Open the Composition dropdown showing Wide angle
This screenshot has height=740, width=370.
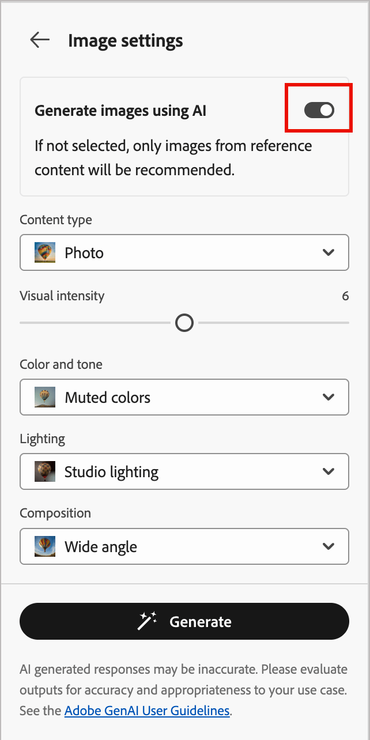[184, 546]
